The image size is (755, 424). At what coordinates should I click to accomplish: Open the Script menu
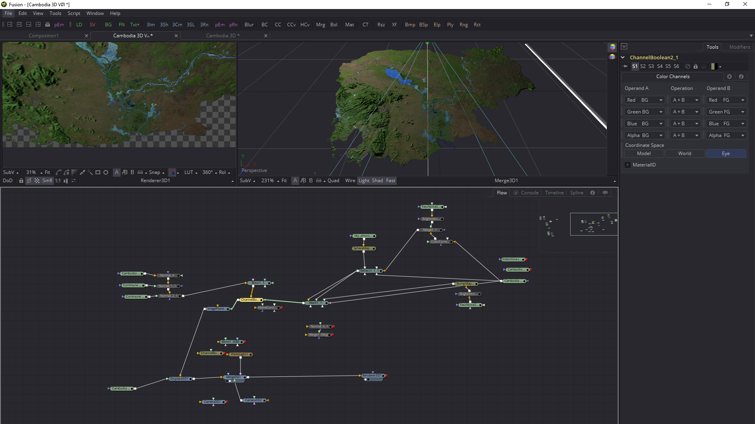[x=74, y=13]
